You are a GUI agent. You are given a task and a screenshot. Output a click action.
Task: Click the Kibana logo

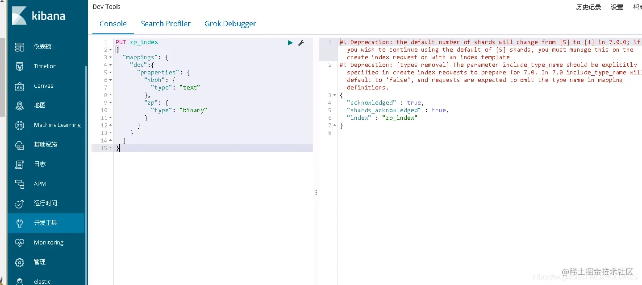(38, 16)
